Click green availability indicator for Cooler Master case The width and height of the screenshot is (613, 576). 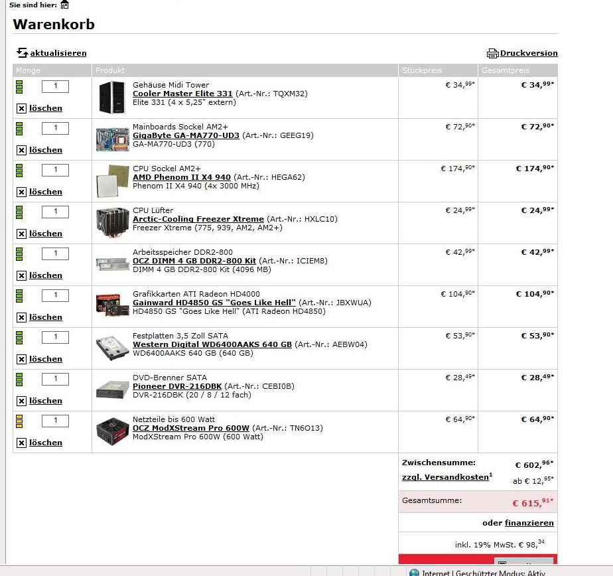[x=19, y=87]
